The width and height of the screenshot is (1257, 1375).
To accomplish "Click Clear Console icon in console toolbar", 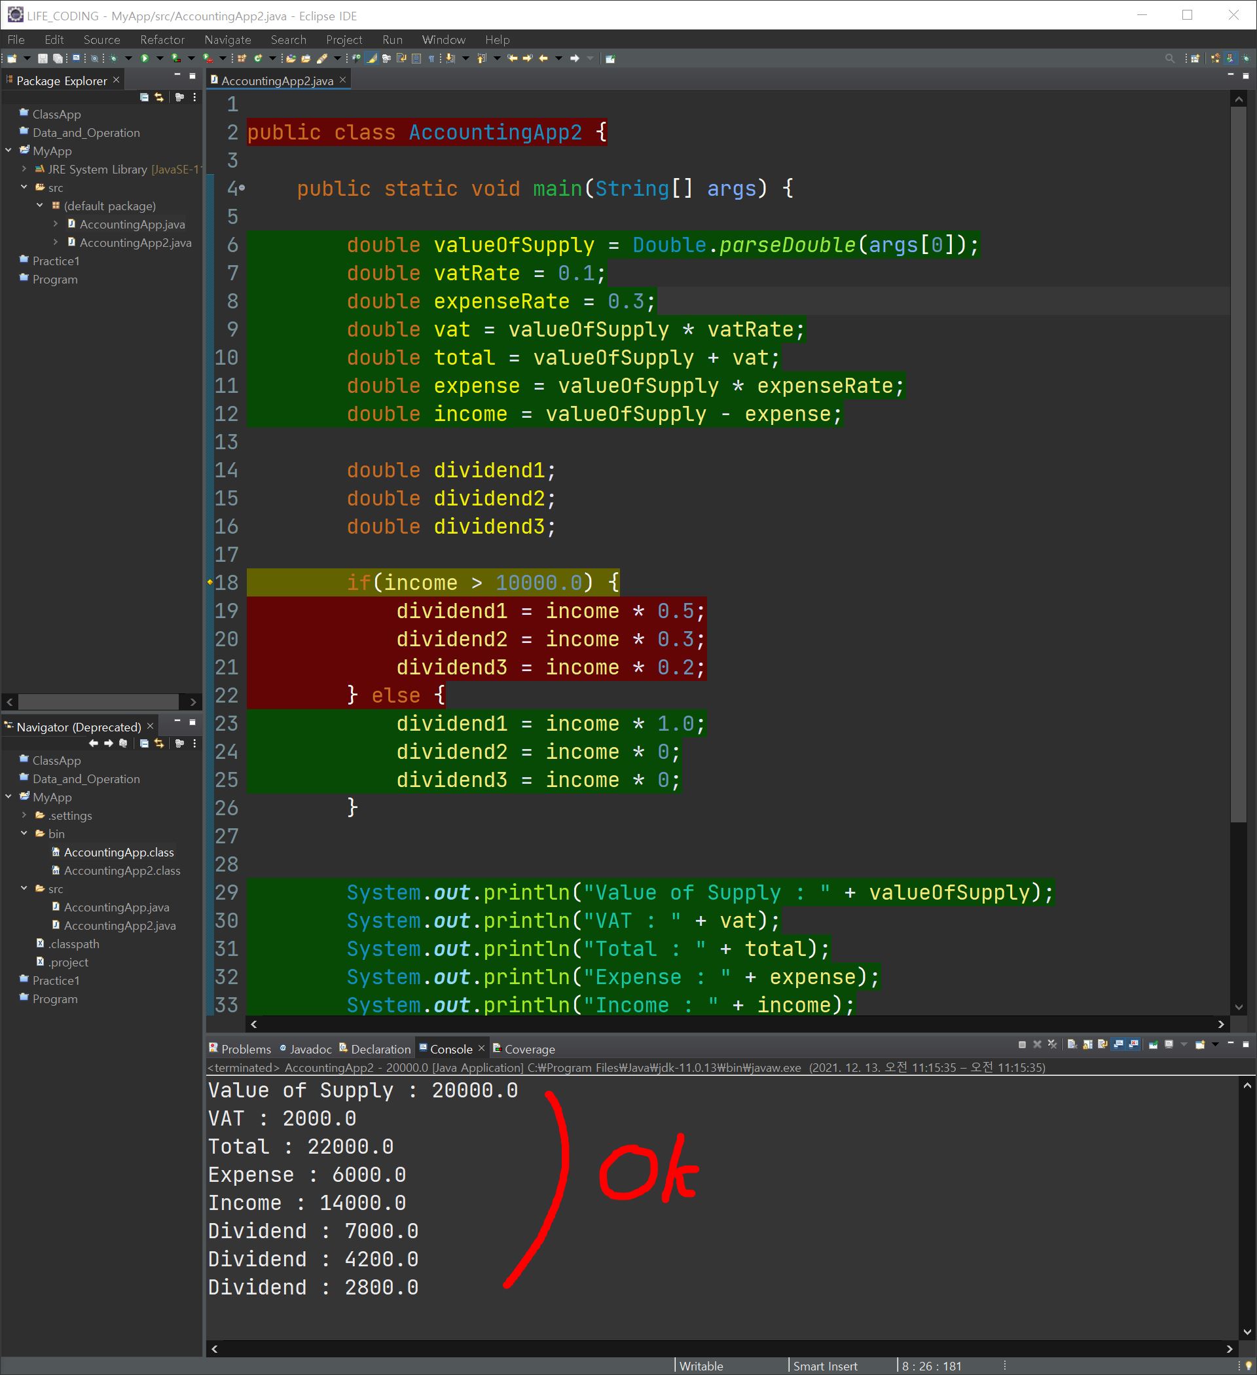I will 1072,1044.
